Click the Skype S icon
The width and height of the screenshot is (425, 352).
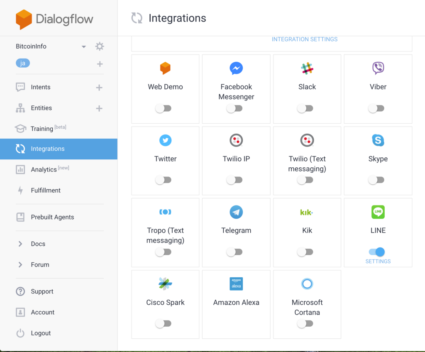tap(378, 140)
